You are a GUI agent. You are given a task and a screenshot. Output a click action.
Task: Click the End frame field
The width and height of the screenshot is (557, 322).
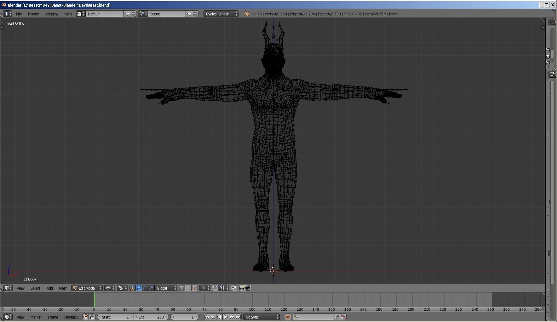pyautogui.click(x=152, y=317)
